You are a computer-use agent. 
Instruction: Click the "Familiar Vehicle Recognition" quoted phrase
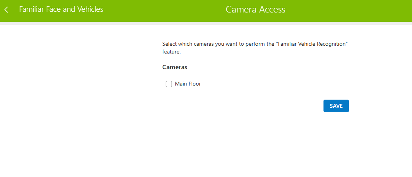click(312, 44)
